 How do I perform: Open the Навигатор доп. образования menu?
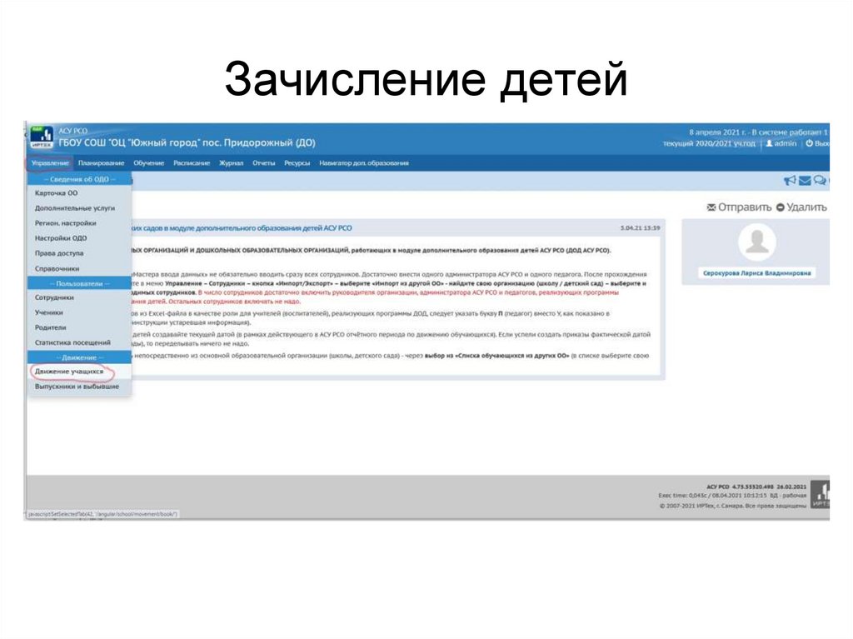point(365,163)
